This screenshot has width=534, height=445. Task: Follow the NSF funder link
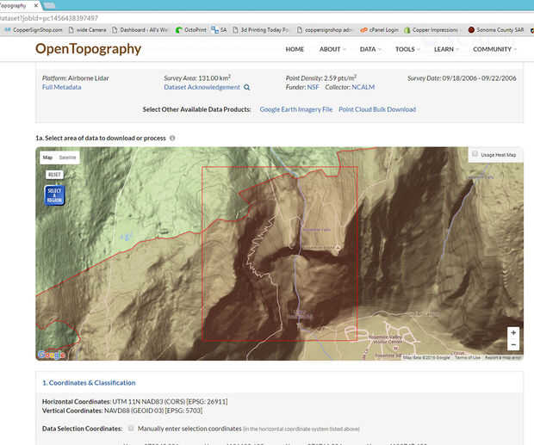coord(313,87)
